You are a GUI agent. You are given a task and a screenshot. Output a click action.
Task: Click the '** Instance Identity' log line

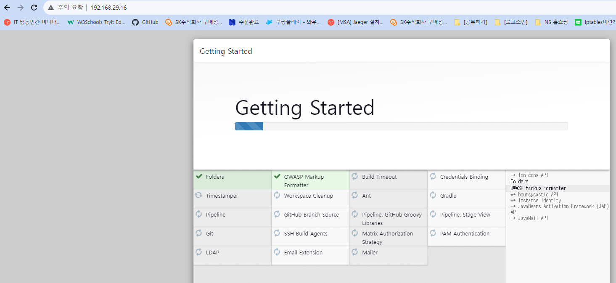[536, 201]
